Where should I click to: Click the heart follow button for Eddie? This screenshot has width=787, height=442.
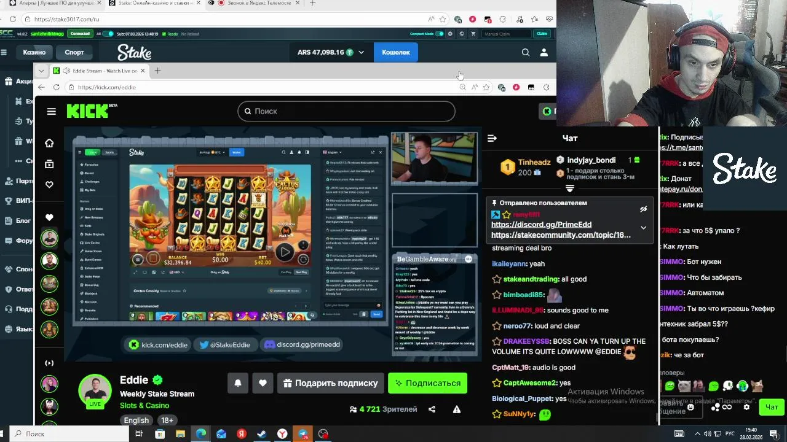coord(263,383)
